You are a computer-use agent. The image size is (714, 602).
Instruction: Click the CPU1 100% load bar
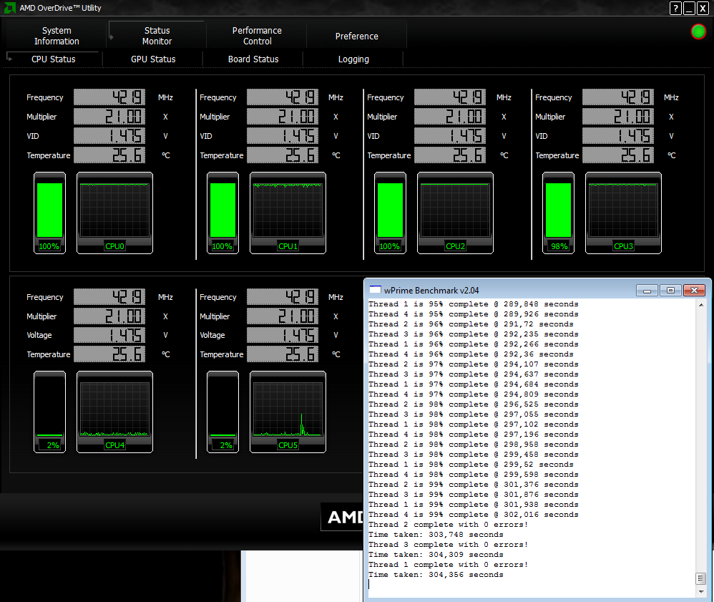point(222,213)
